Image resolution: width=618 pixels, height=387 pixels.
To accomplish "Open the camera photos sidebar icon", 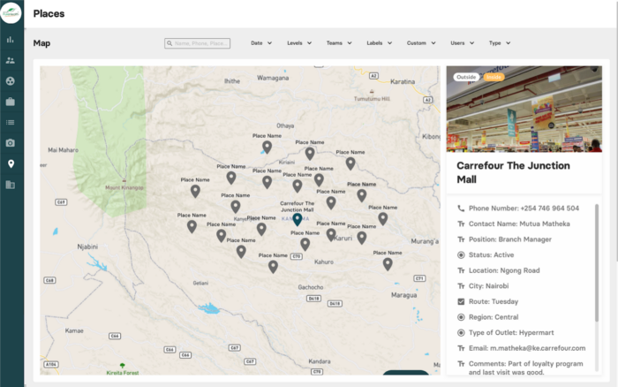I will click(11, 143).
